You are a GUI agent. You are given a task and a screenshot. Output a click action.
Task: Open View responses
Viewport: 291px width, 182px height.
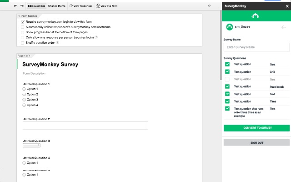coord(81,6)
